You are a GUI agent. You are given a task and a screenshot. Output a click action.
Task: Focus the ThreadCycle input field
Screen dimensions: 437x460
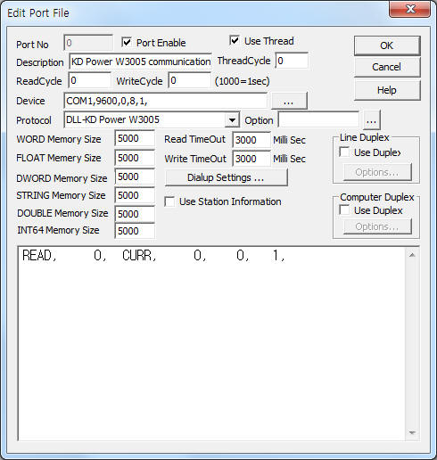[292, 61]
